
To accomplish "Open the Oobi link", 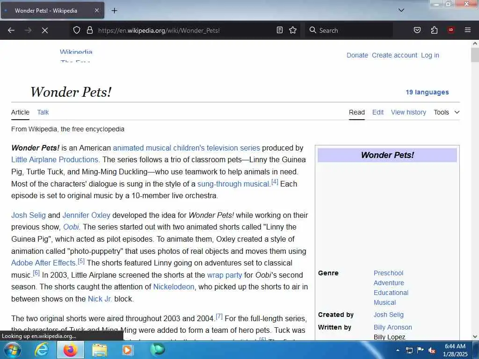I will point(71,227).
